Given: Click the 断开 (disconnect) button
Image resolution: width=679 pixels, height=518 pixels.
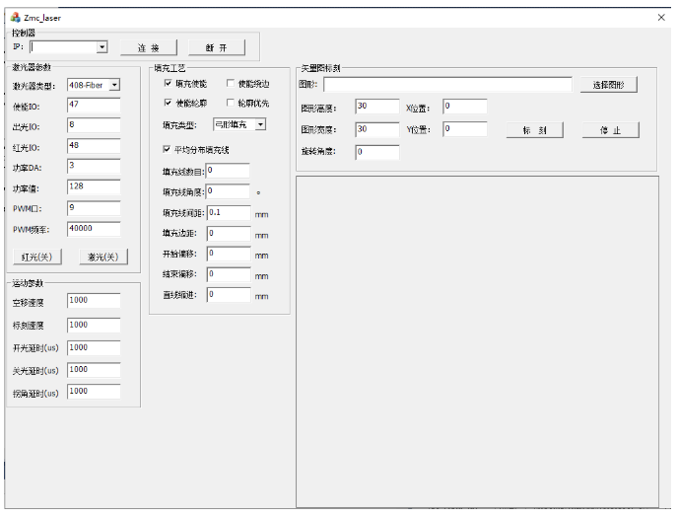Looking at the screenshot, I should coord(217,47).
